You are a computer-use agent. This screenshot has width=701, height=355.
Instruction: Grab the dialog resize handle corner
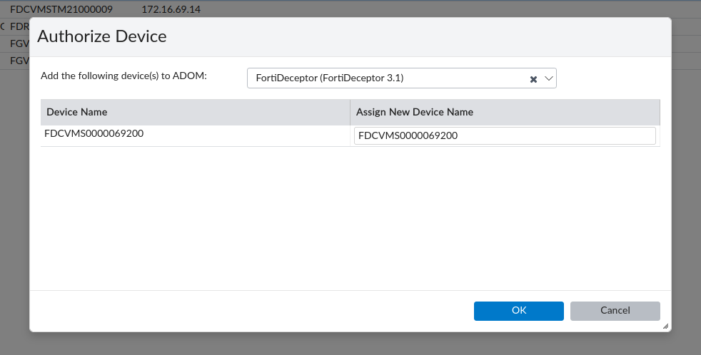pos(665,326)
